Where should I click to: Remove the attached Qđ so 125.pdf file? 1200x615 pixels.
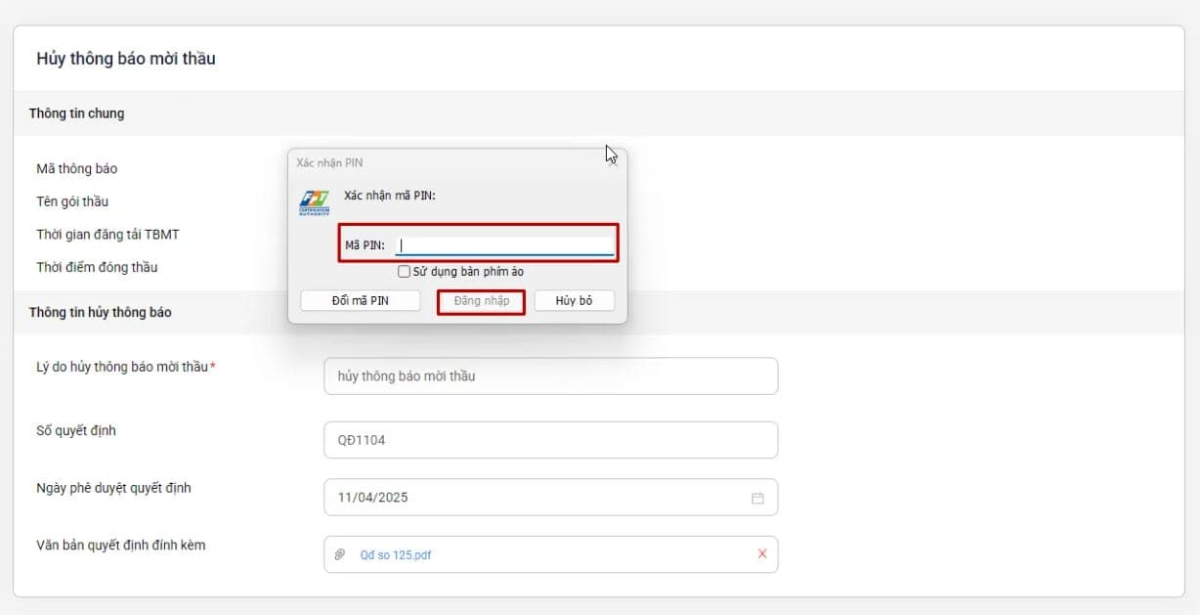pos(762,554)
